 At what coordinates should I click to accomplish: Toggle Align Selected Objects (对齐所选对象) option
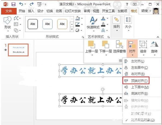click(143, 120)
